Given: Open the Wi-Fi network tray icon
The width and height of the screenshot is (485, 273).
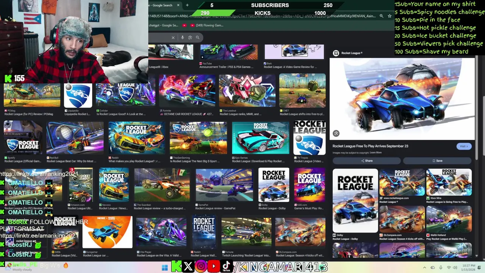Looking at the screenshot, I should (x=449, y=268).
